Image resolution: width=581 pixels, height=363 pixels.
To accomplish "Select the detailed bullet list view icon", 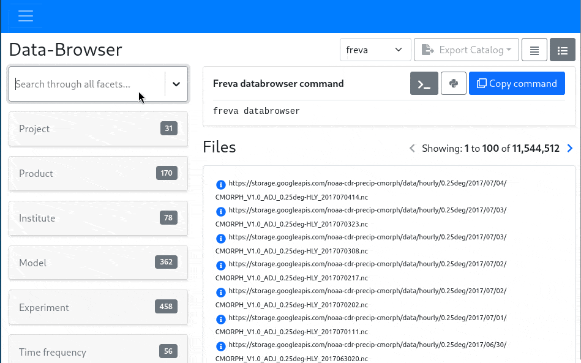I will tap(563, 50).
